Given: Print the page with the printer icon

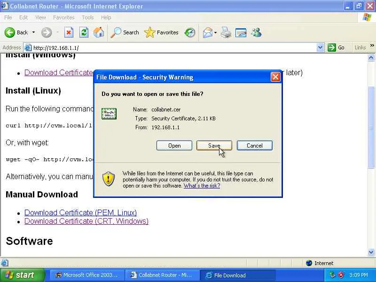Looking at the screenshot, I should coord(226,32).
